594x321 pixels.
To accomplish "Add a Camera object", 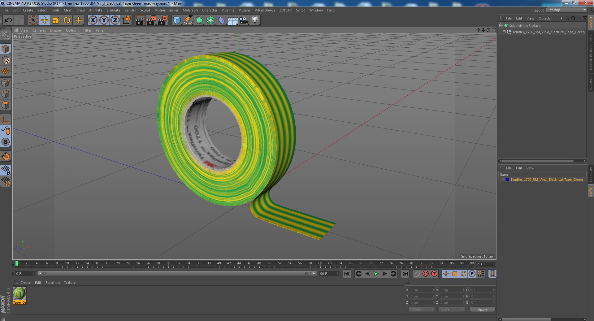I will 244,20.
